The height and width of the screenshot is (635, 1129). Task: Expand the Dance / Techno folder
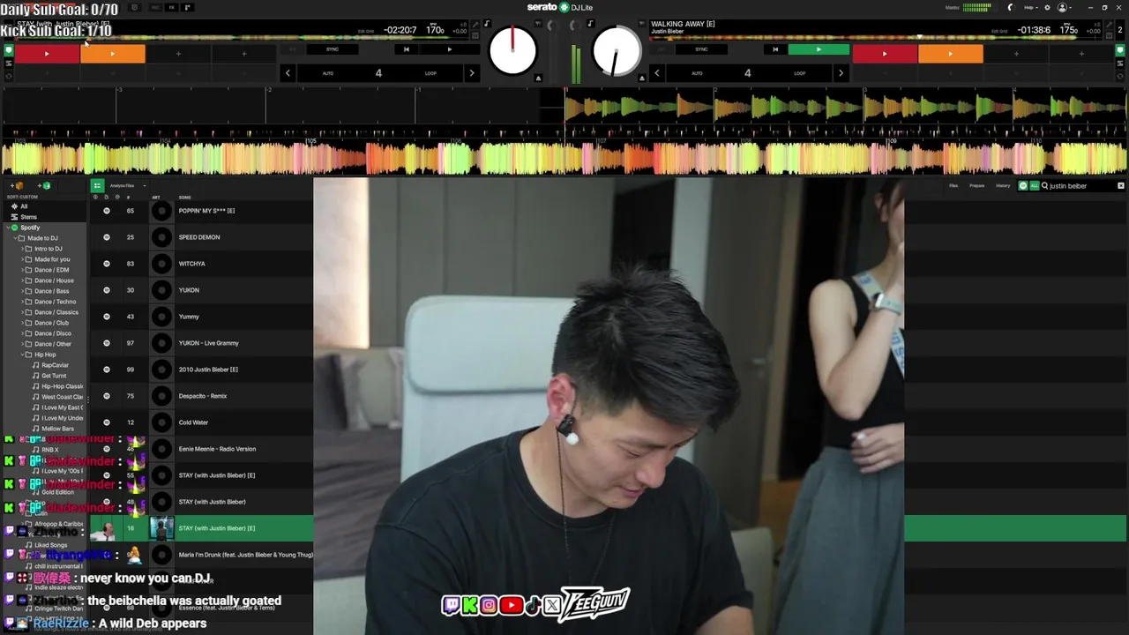click(x=22, y=302)
